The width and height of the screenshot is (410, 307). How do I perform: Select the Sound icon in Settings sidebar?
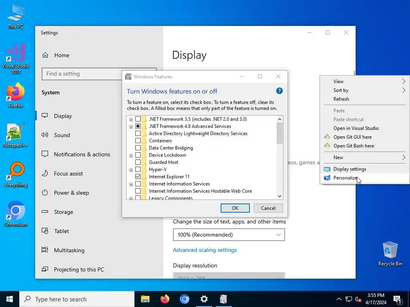45,135
